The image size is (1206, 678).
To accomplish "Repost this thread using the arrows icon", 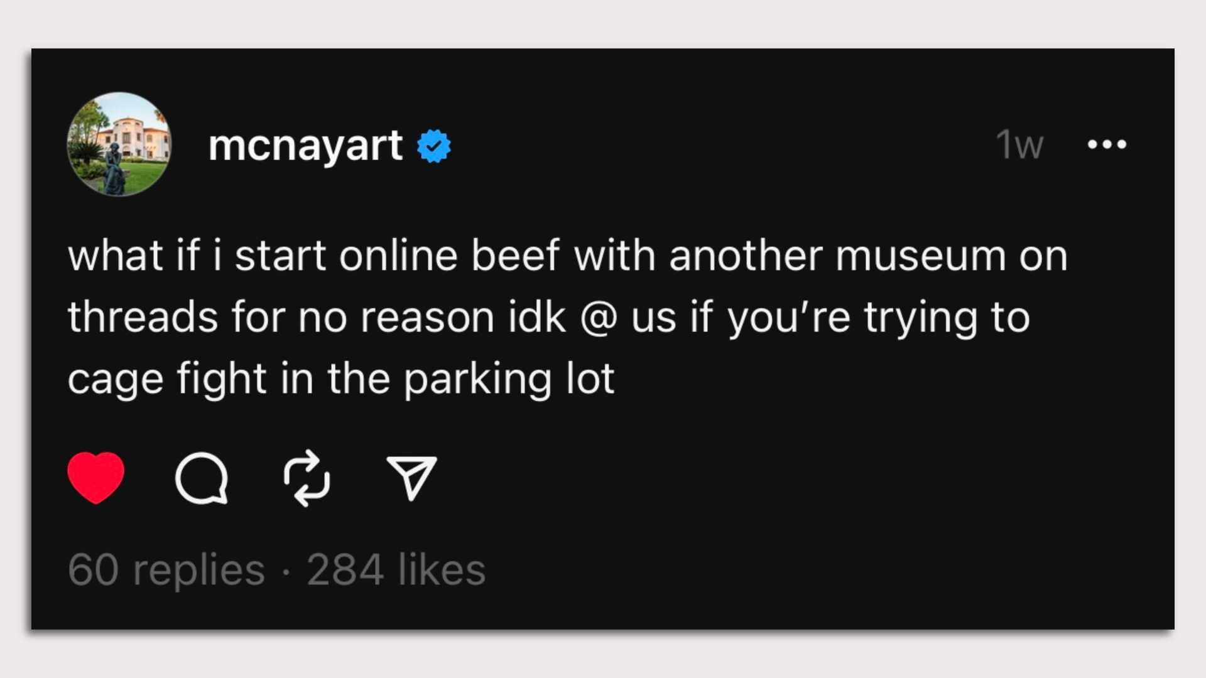I will pyautogui.click(x=307, y=478).
